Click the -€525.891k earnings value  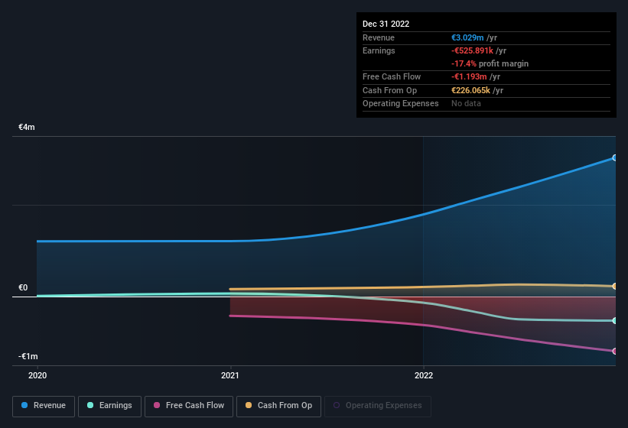[472, 50]
